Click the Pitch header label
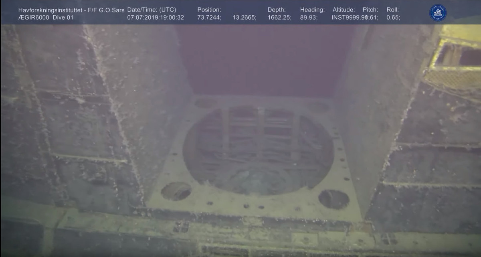Viewport: 481px width, 257px height. tap(370, 9)
